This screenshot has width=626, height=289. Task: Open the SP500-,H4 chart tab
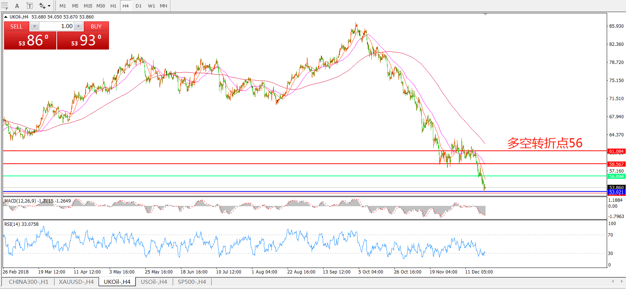[x=192, y=282]
